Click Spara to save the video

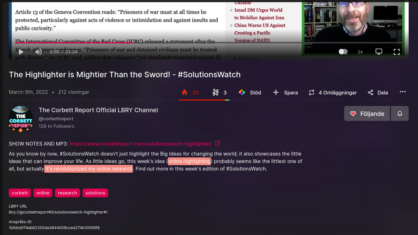285,92
